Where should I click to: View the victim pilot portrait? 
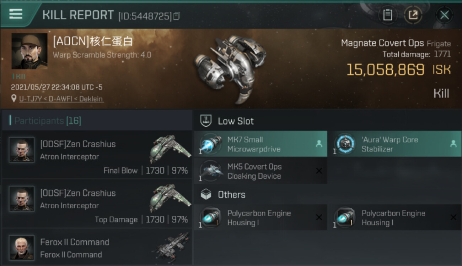pyautogui.click(x=29, y=51)
